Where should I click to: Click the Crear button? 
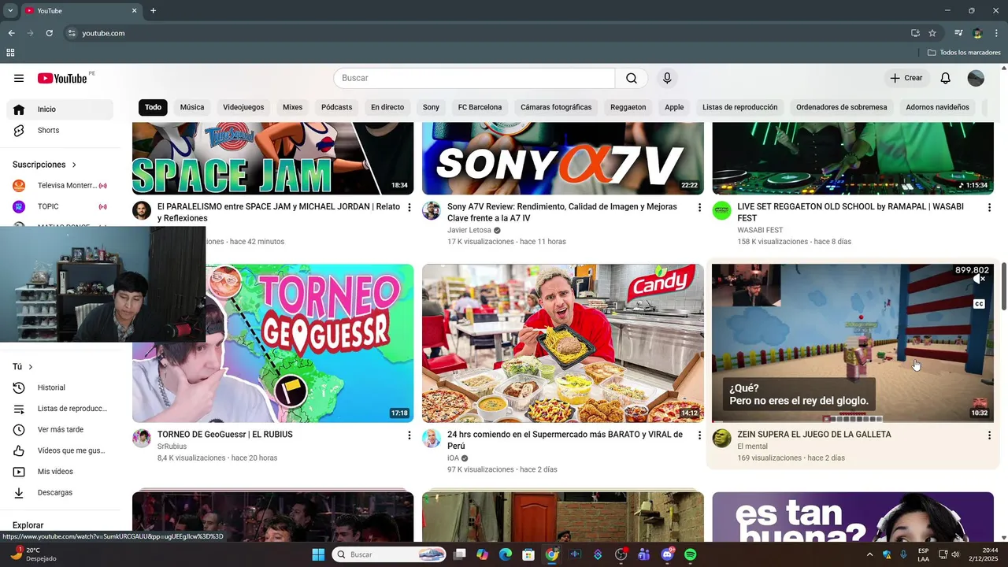(x=906, y=78)
